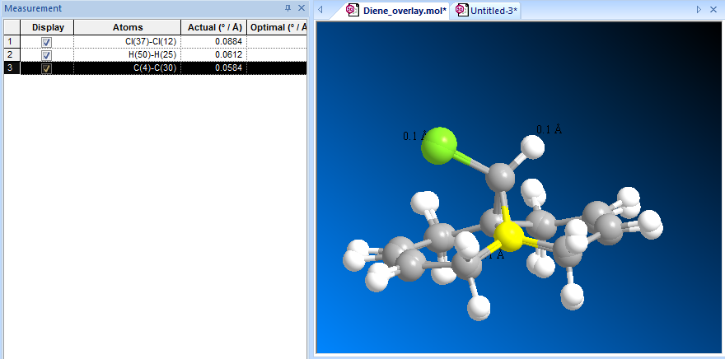Select row header 1 in measurement table
The height and width of the screenshot is (359, 725).
click(x=12, y=42)
